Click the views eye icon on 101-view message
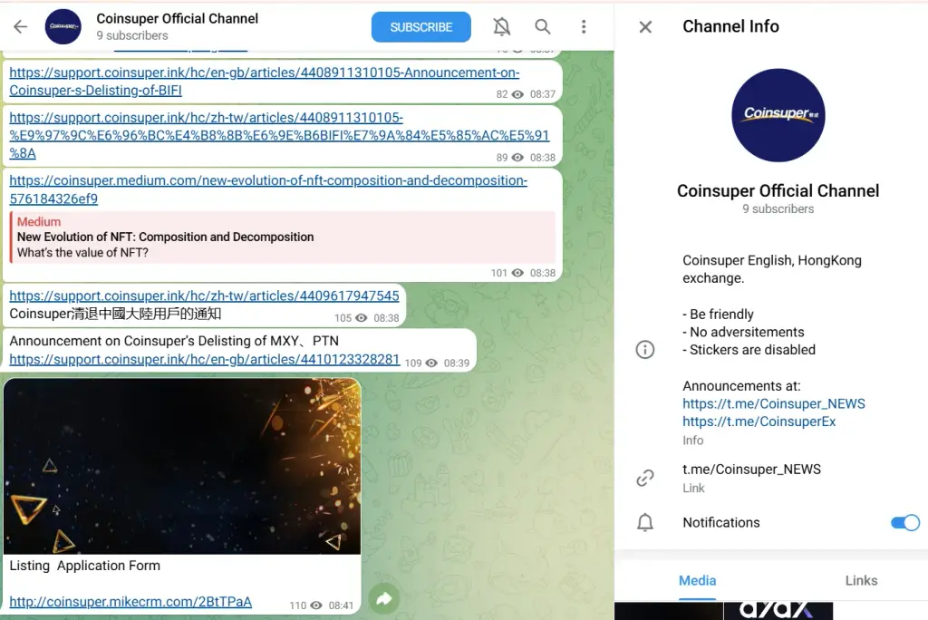This screenshot has height=620, width=928. [517, 273]
